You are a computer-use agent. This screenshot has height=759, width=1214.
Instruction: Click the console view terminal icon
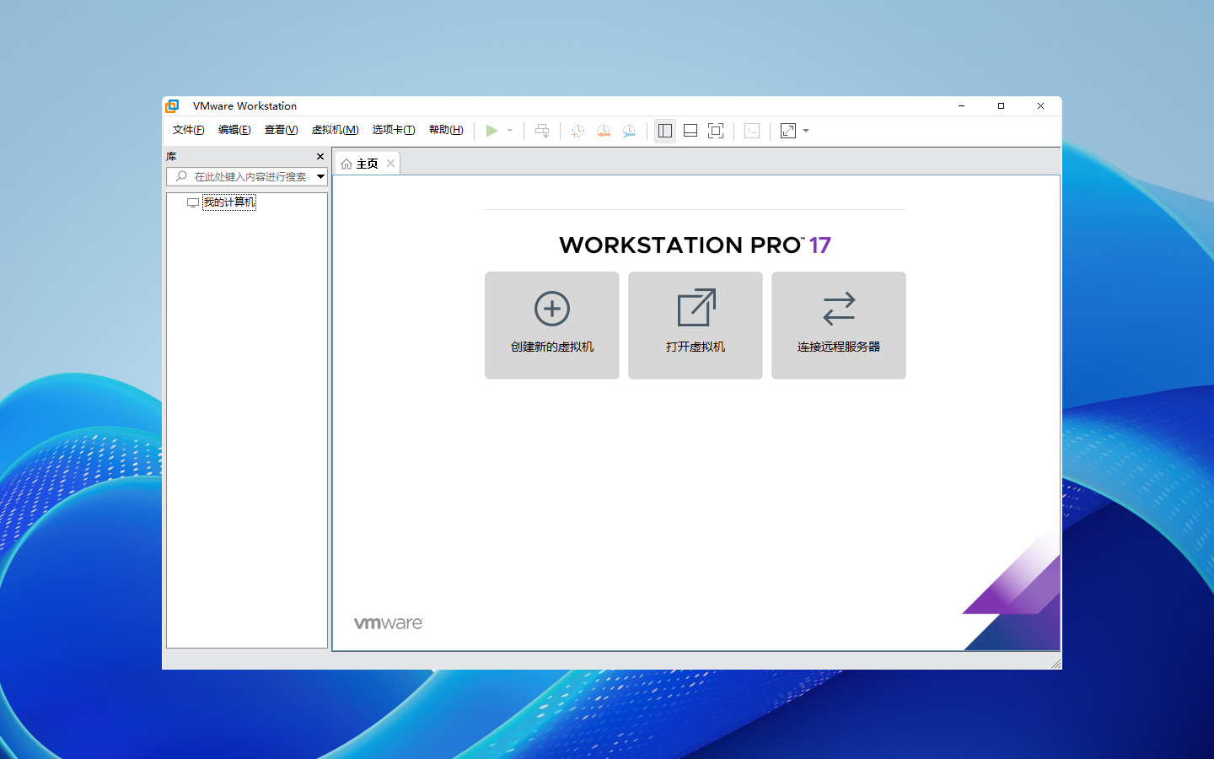pos(752,131)
